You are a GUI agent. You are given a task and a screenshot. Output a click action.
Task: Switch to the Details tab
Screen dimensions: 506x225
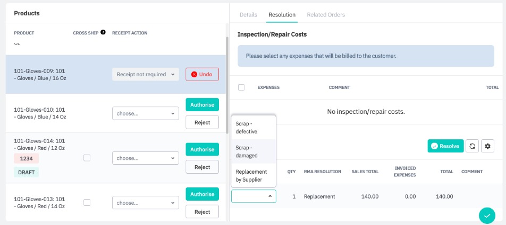click(x=248, y=15)
